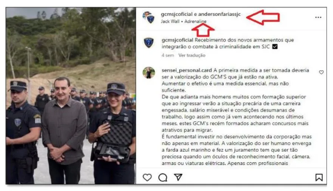Click the comment text by sensei_personal.card
This screenshot has height=191, width=333.
coord(236,116)
